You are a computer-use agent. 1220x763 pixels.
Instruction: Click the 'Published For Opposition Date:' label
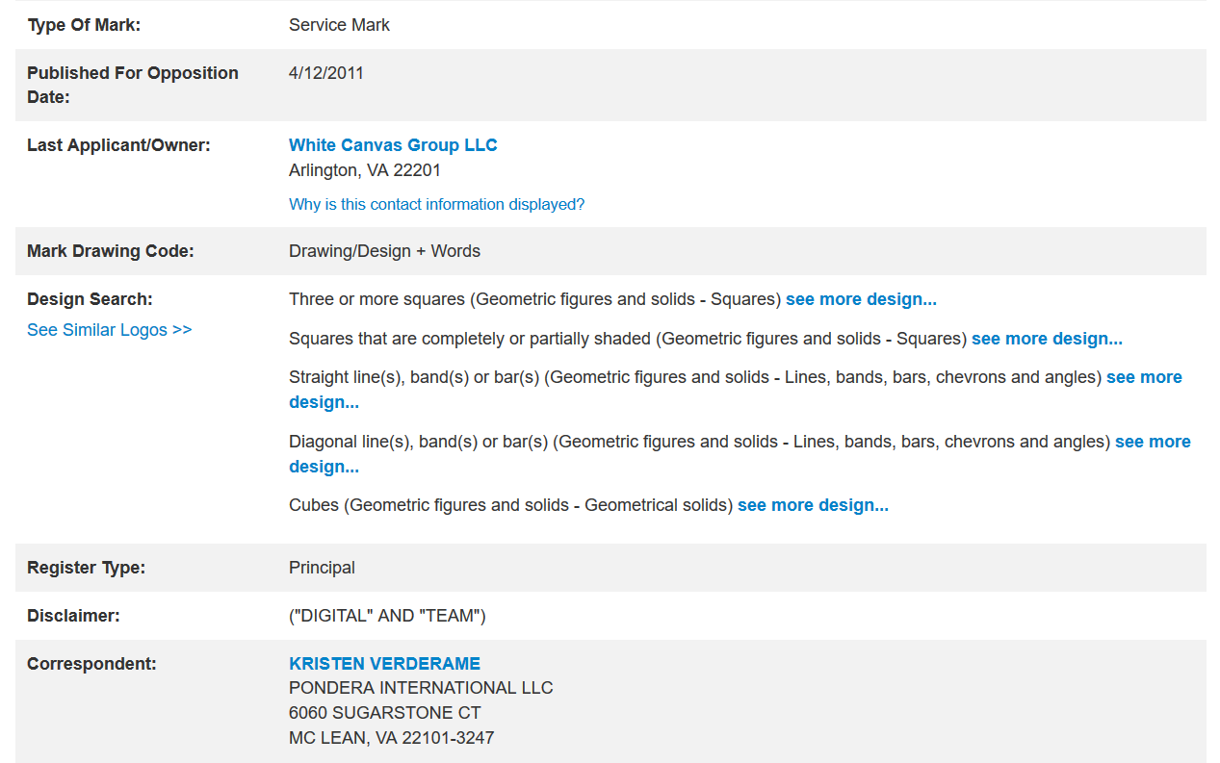[133, 85]
